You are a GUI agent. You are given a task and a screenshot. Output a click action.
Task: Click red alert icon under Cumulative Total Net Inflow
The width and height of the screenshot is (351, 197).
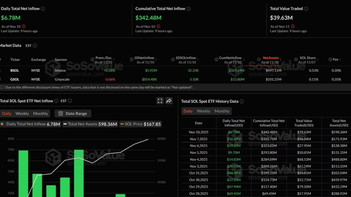(158, 26)
